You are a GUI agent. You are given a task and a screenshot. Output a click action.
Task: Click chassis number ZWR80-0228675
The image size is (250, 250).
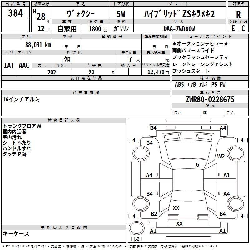[210, 99]
